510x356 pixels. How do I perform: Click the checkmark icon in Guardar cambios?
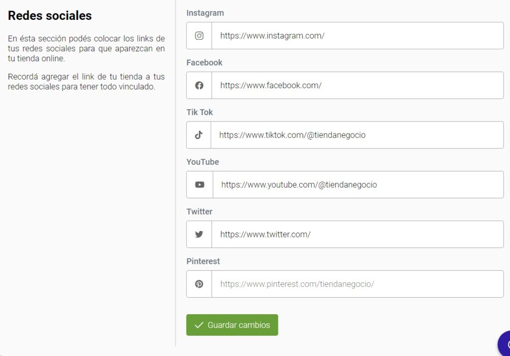pos(199,325)
